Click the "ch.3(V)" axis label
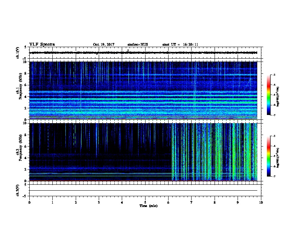 17,191
